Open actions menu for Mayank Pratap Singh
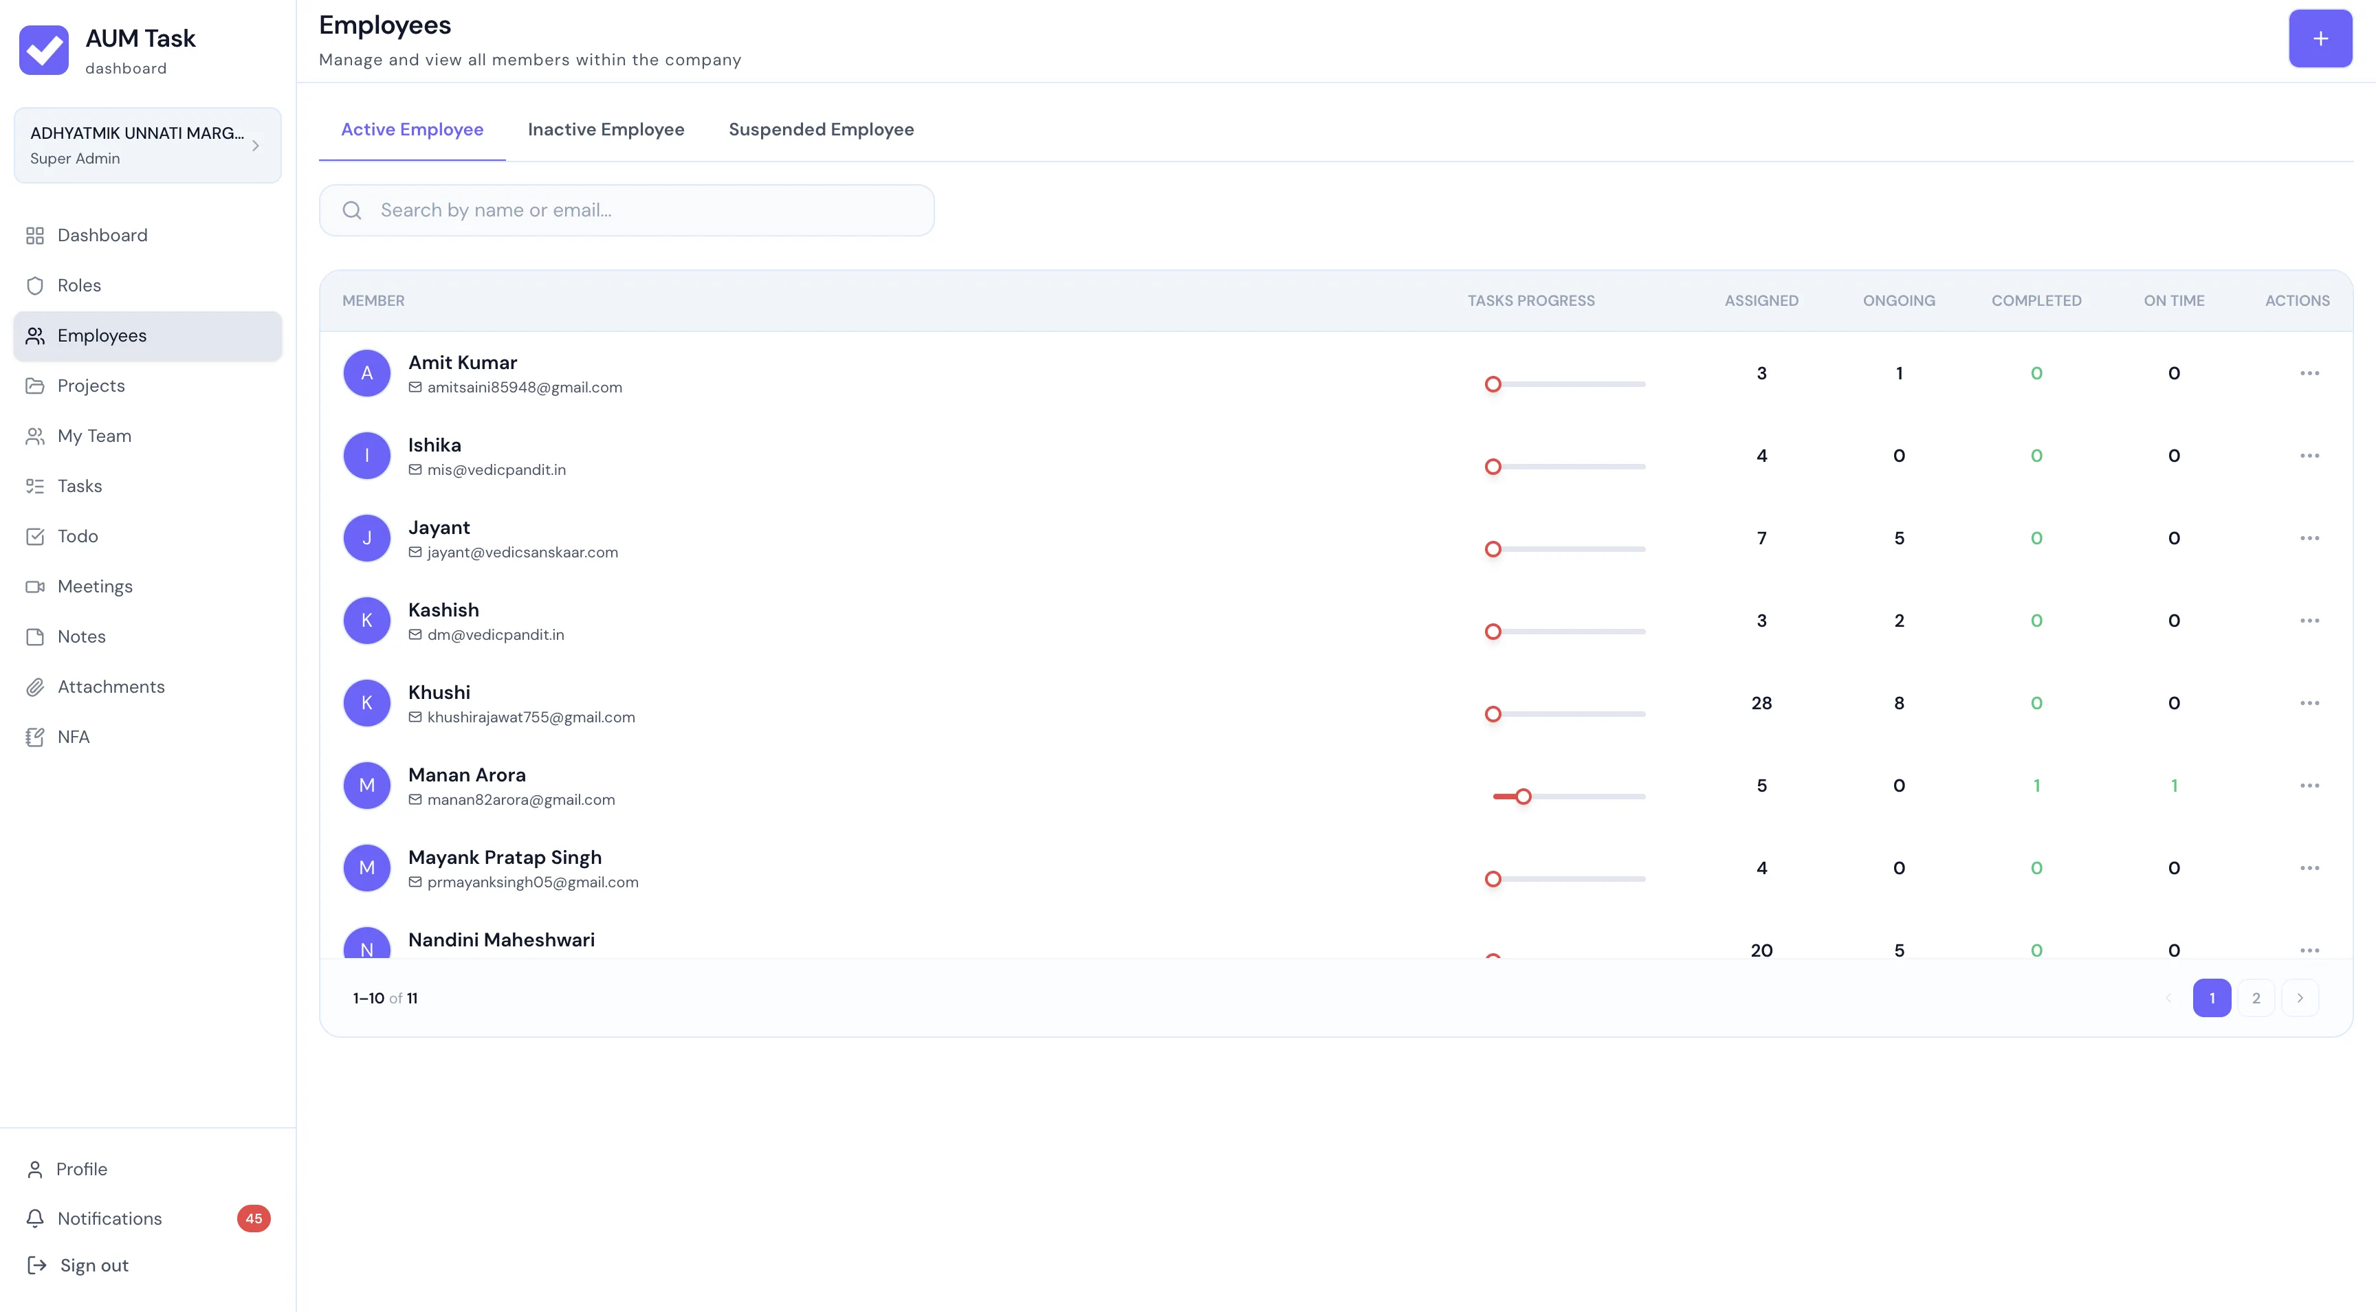This screenshot has height=1312, width=2376. (2309, 869)
